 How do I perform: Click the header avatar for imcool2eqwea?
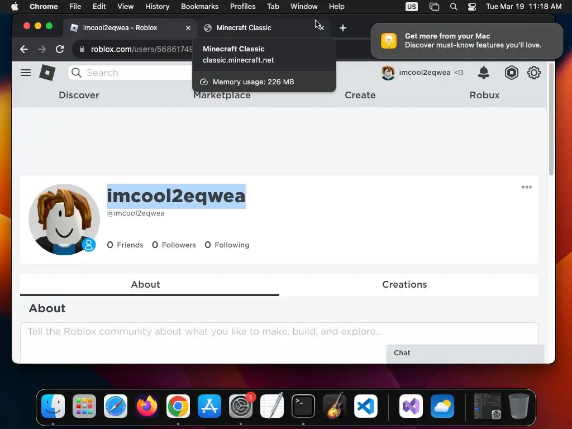[388, 73]
